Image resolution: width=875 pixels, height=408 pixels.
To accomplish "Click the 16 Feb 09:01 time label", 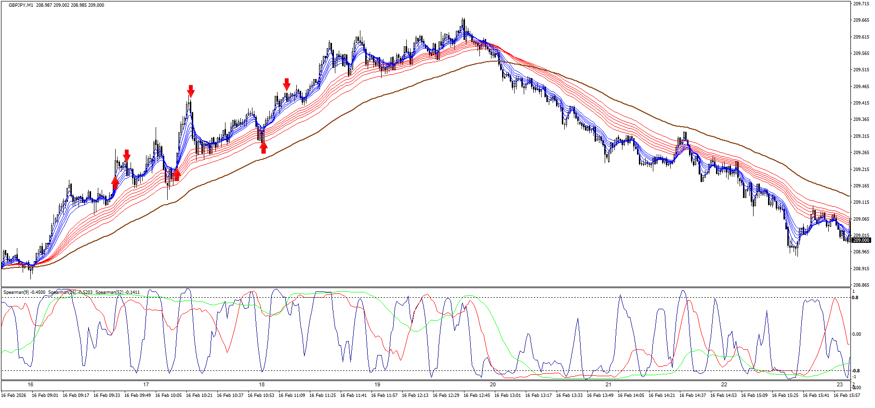I will click(45, 395).
